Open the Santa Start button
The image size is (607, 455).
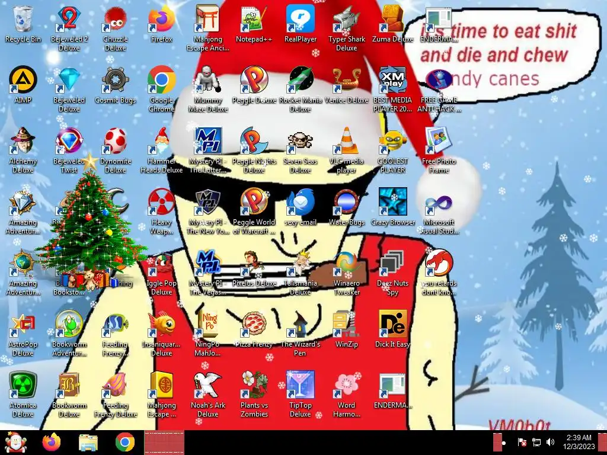(15, 443)
